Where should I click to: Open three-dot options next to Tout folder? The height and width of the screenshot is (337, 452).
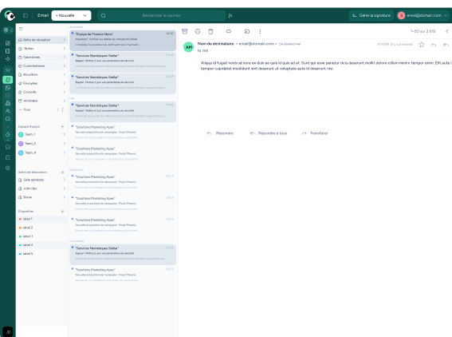pos(62,109)
